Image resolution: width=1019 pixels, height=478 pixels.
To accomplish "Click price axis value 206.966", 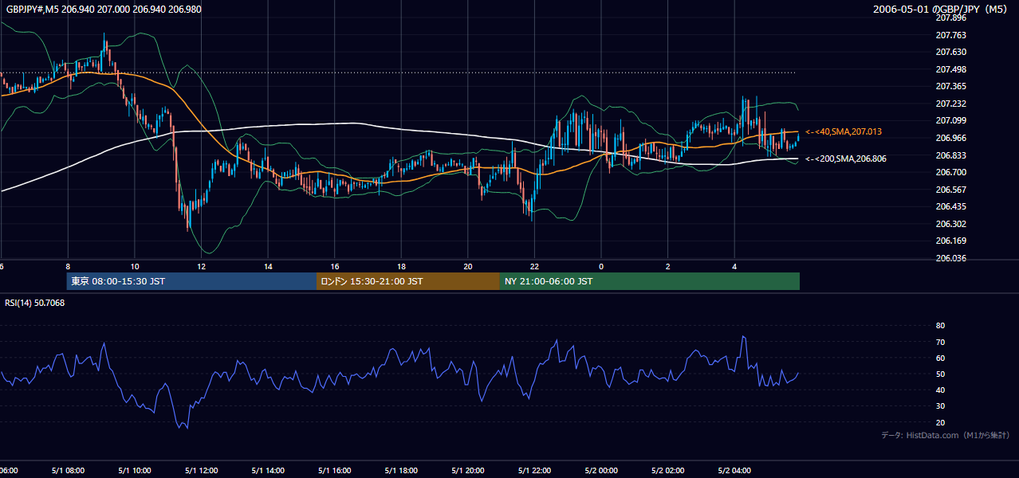I will [x=950, y=138].
